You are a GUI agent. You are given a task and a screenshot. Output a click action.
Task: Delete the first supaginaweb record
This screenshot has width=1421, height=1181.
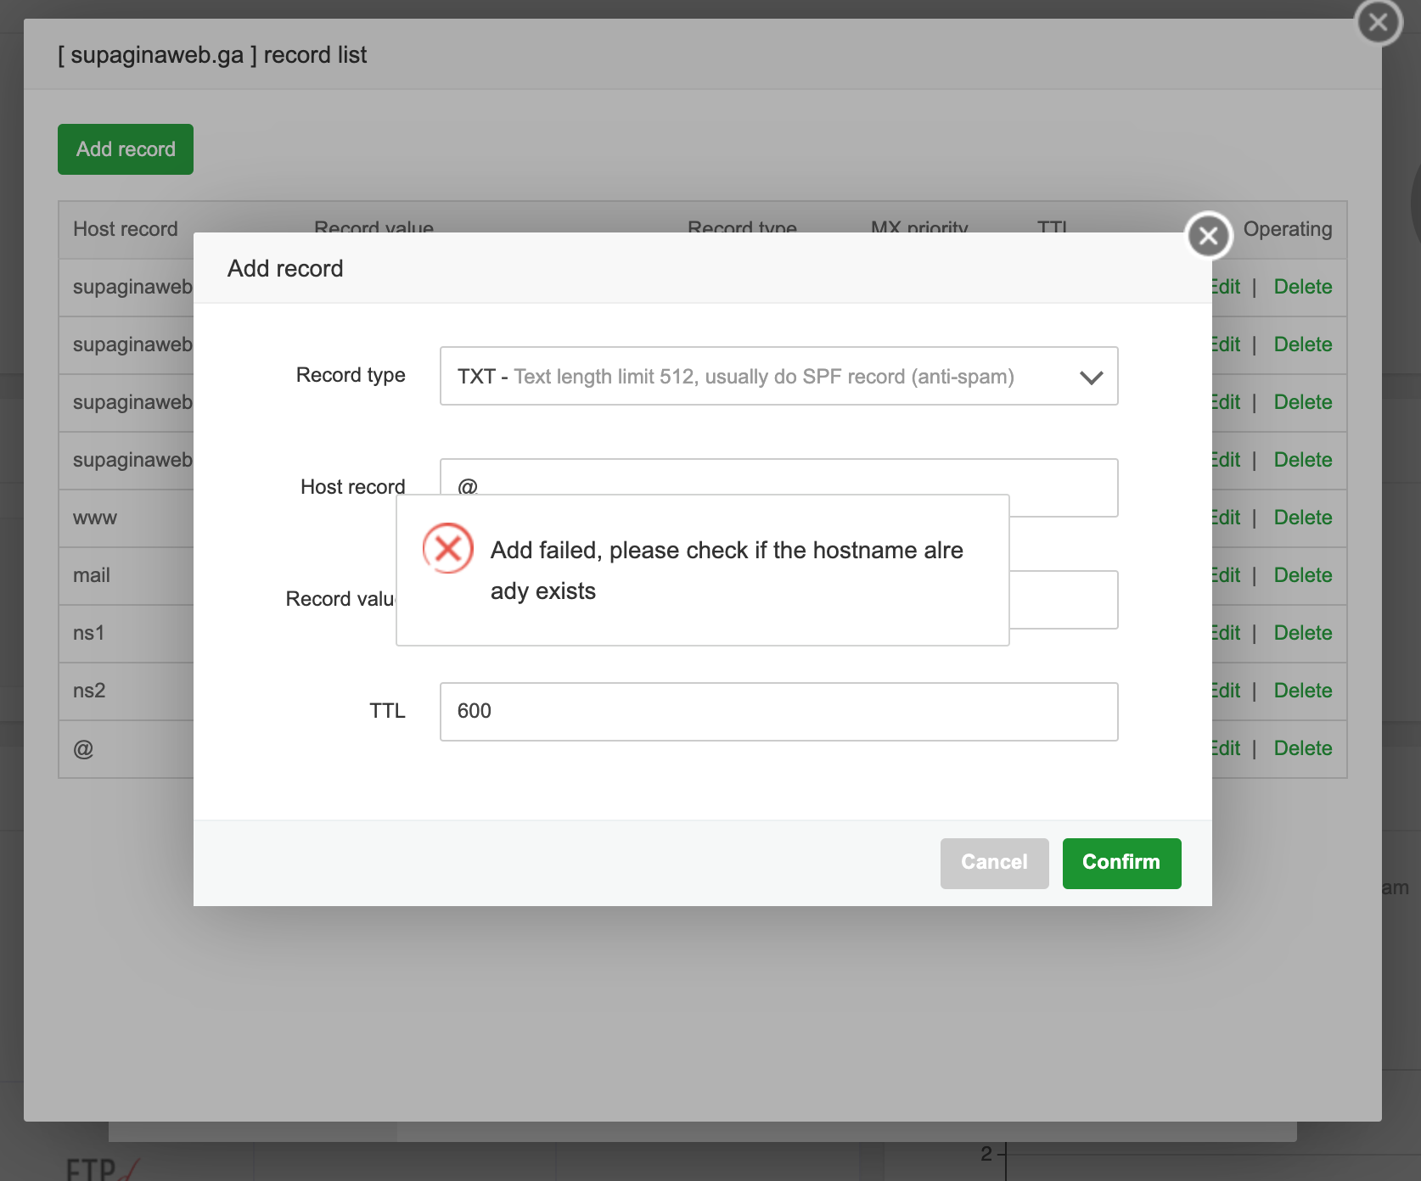(x=1302, y=287)
